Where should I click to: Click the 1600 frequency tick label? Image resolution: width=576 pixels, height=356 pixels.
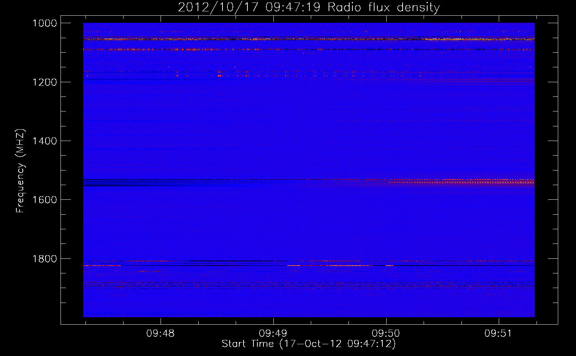coord(44,200)
